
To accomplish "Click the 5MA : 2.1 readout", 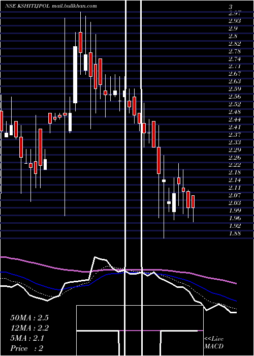I will (27, 338).
